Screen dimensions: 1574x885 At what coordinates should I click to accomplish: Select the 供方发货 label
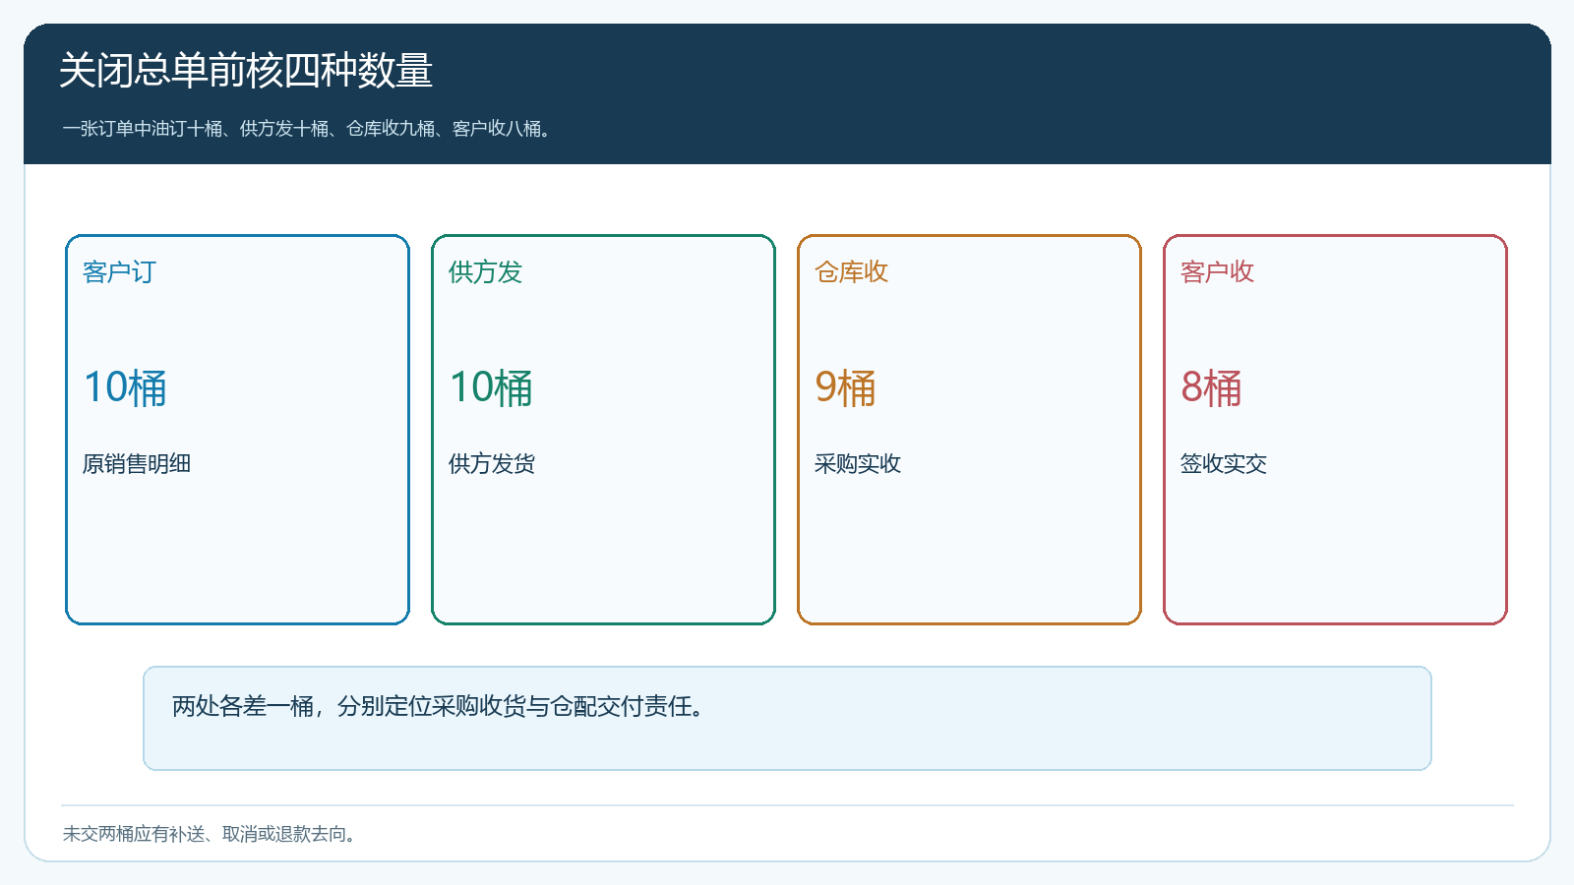(492, 464)
